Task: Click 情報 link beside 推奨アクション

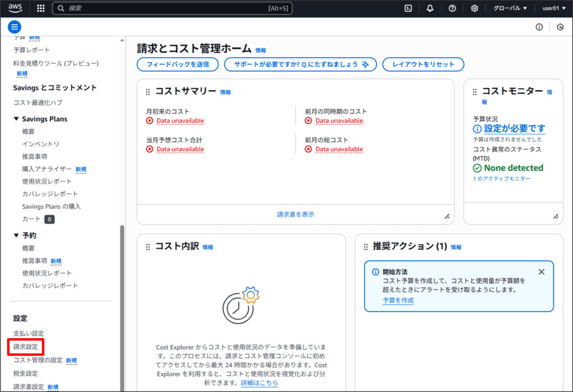Action: 456,247
